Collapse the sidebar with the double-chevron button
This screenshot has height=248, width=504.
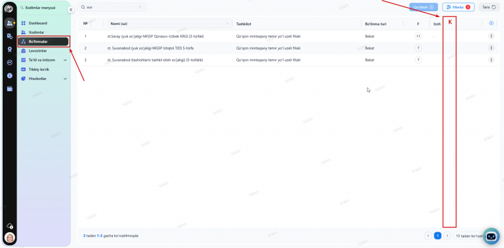point(71,10)
